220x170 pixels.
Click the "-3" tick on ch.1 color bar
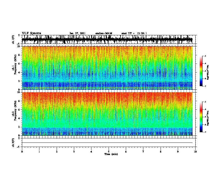[205, 56]
